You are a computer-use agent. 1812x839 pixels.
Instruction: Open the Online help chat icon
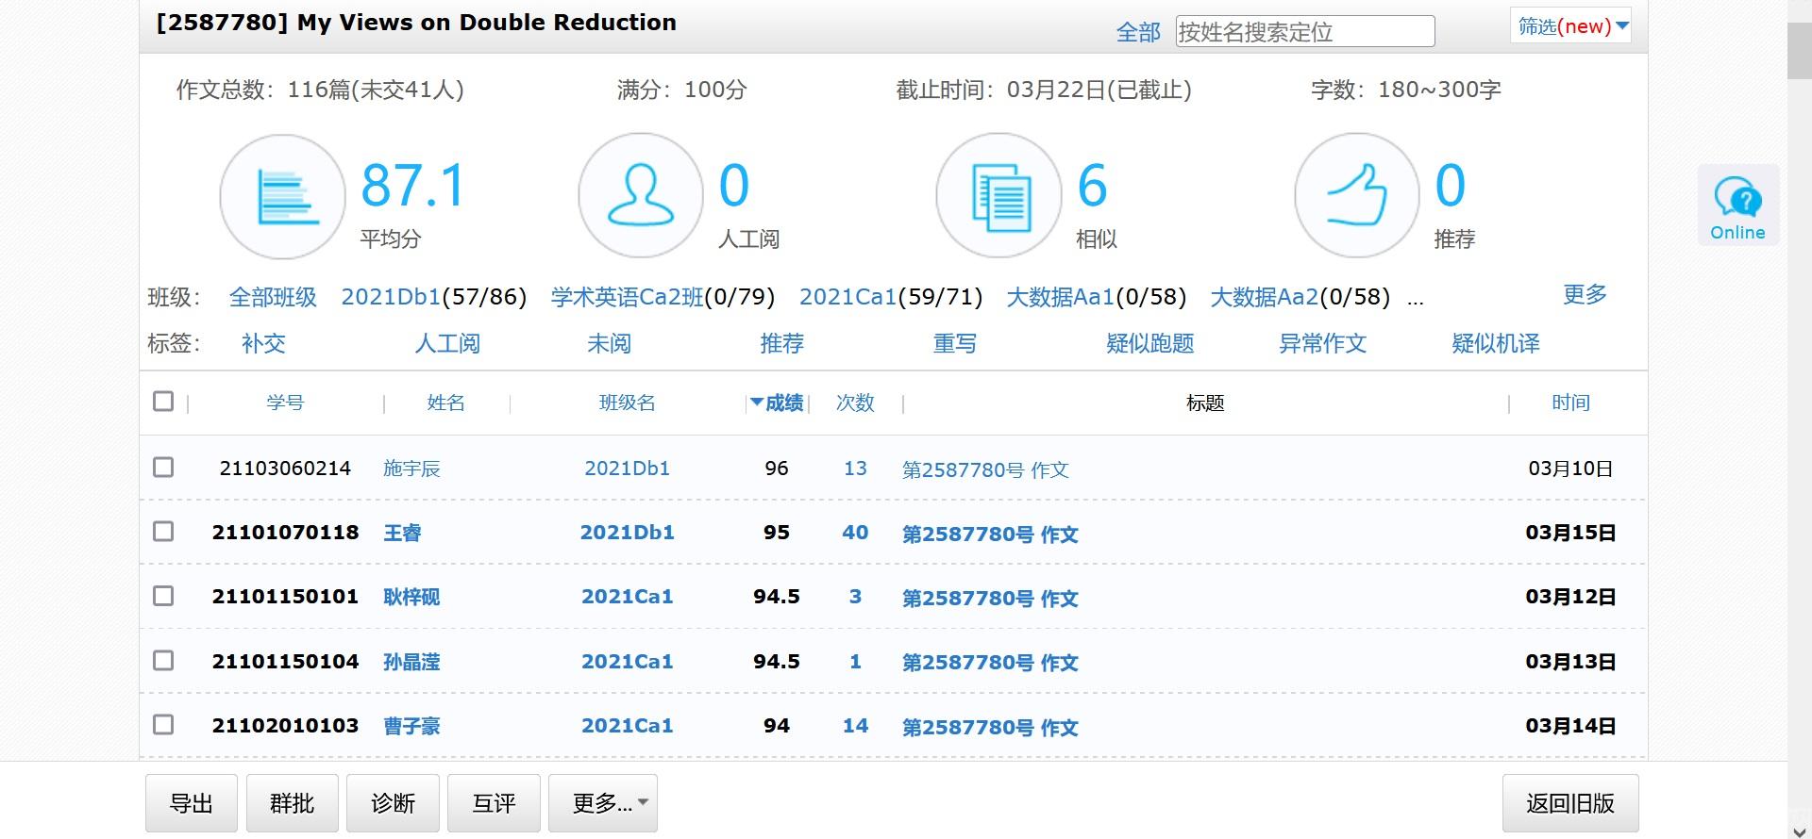point(1737,206)
